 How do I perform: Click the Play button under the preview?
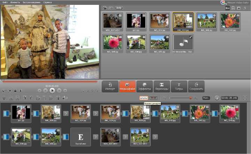[x=52, y=90]
